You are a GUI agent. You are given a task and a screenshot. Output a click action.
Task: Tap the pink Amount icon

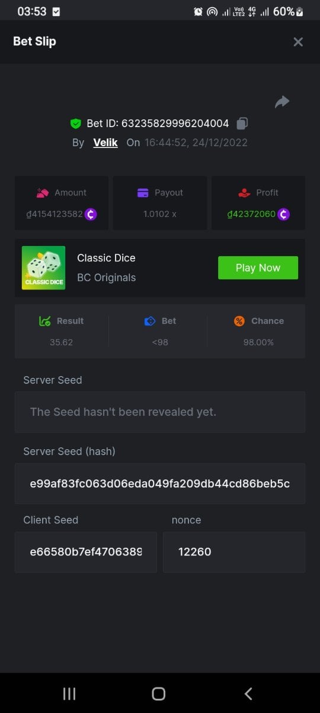[x=42, y=193]
